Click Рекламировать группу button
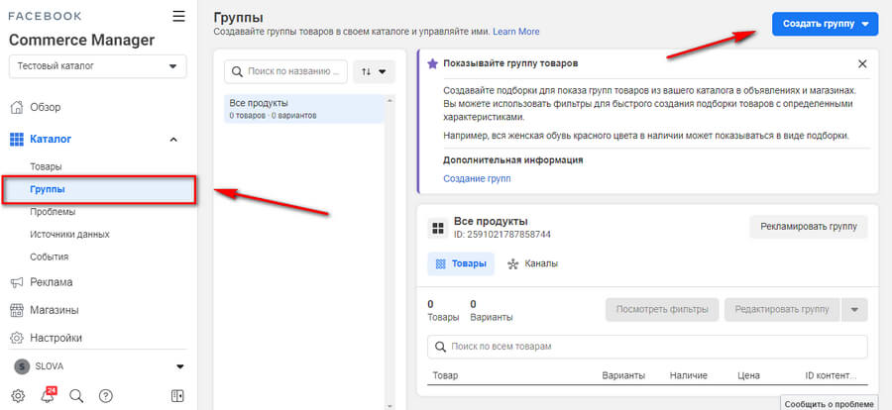 click(808, 226)
